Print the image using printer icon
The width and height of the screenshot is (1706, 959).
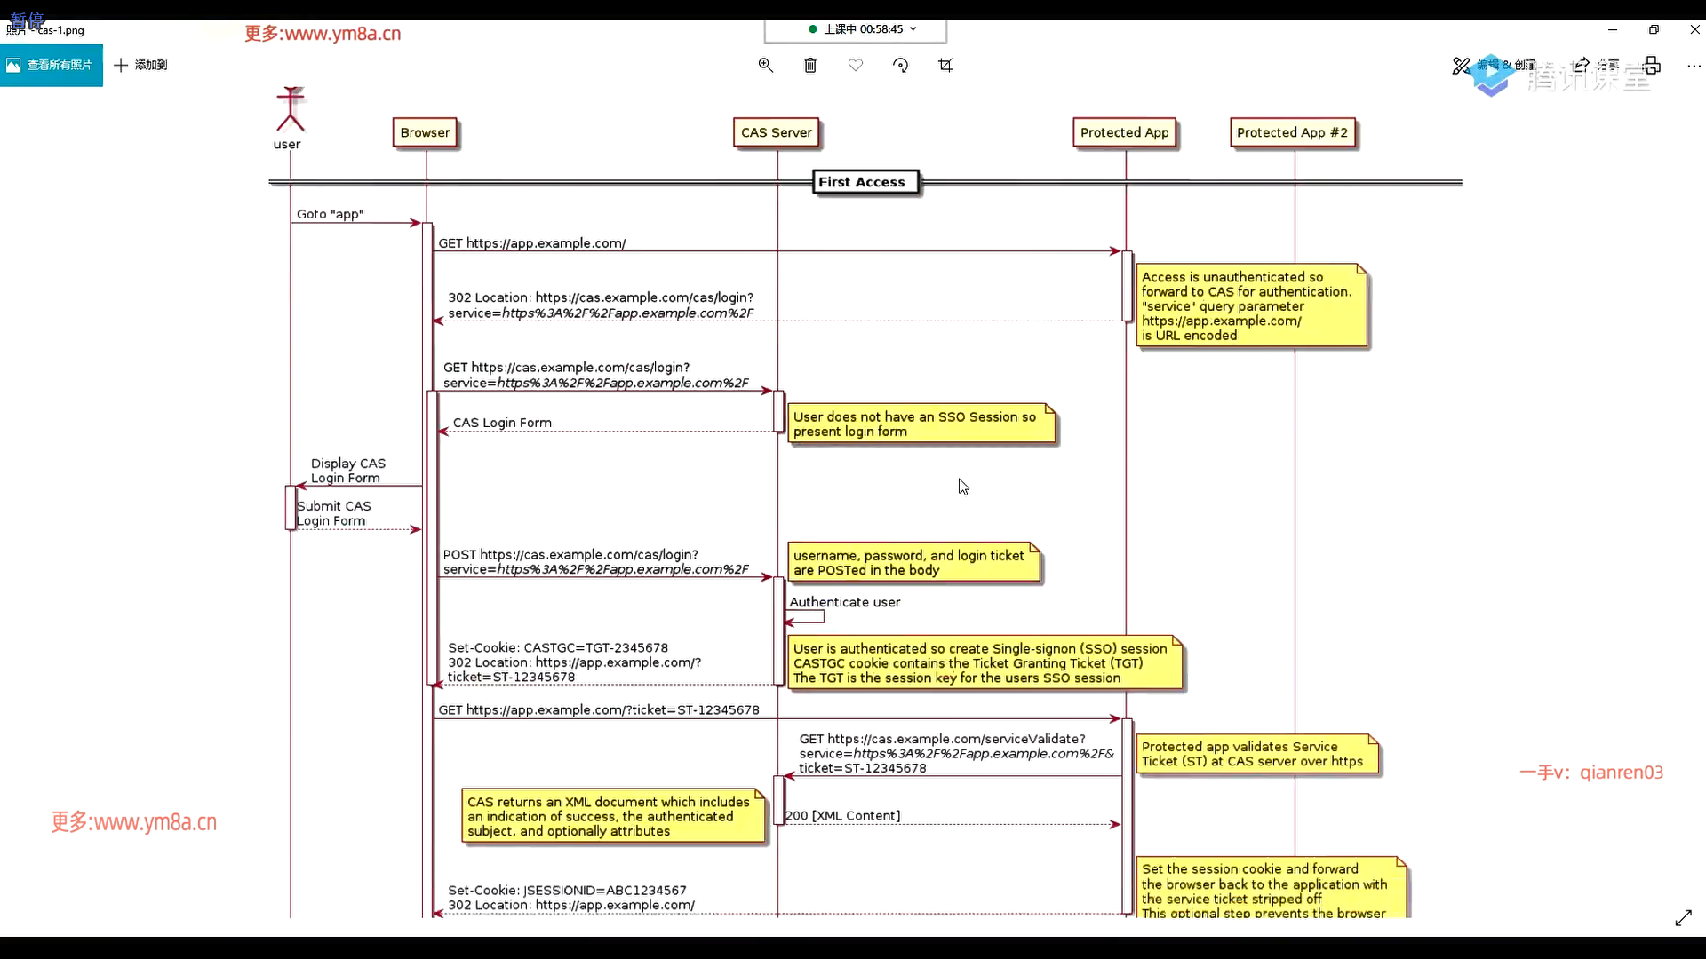(x=1652, y=65)
